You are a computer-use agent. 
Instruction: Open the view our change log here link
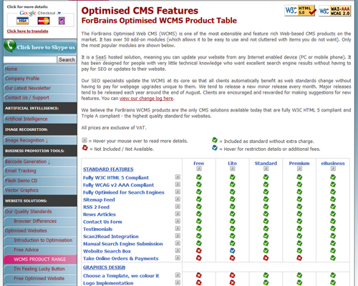tap(146, 98)
